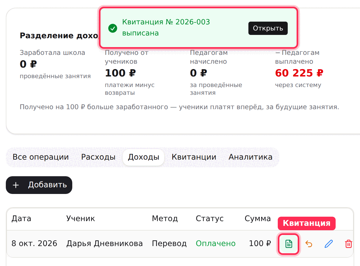This screenshot has height=266, width=360.
Task: Click the Метод column header
Action: click(x=165, y=219)
